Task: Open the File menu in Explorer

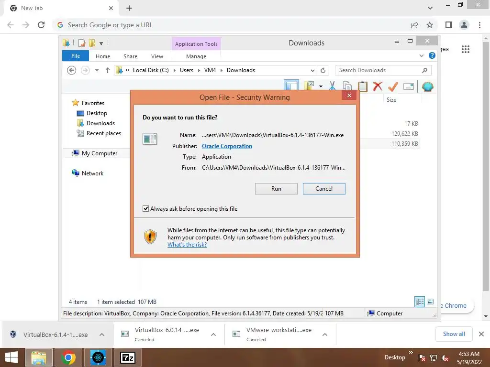Action: (x=76, y=56)
